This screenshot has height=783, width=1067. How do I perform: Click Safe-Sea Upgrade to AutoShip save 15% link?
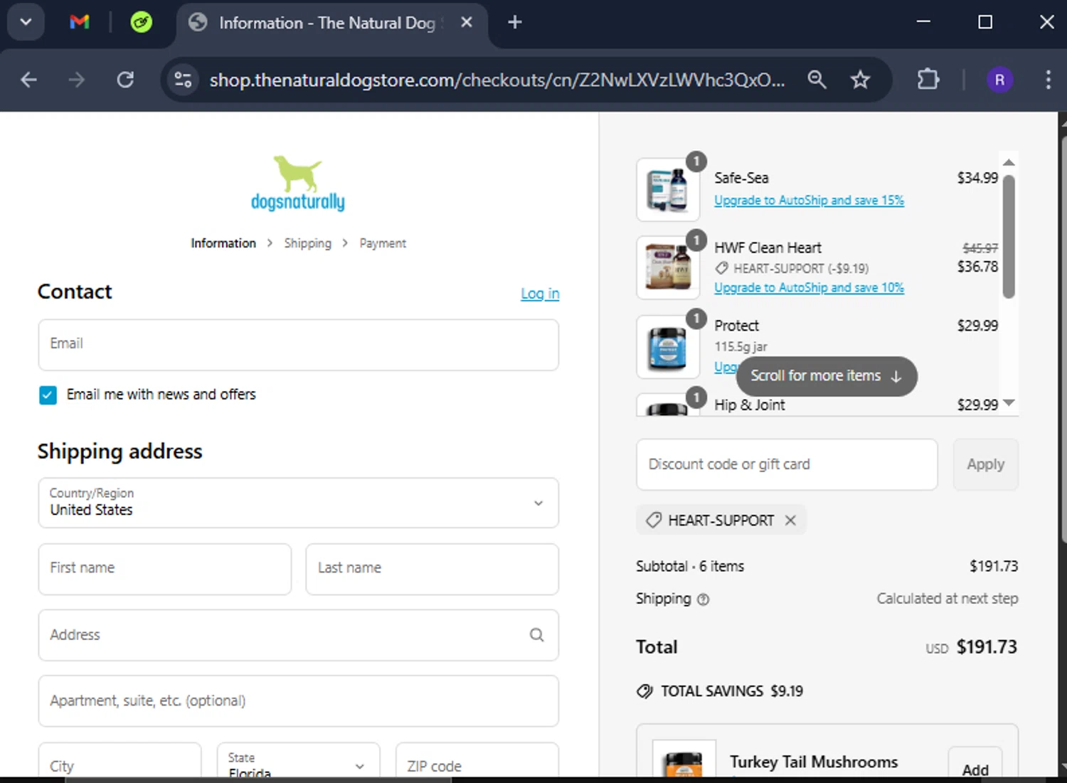coord(809,201)
